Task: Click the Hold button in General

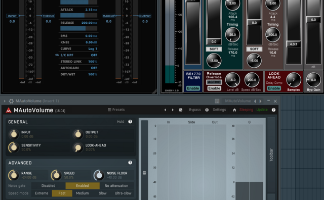Action: pyautogui.click(x=120, y=122)
